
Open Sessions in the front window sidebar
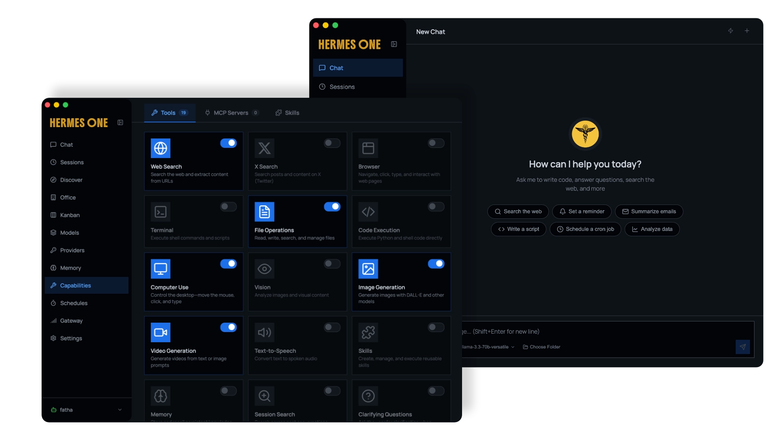click(x=86, y=162)
